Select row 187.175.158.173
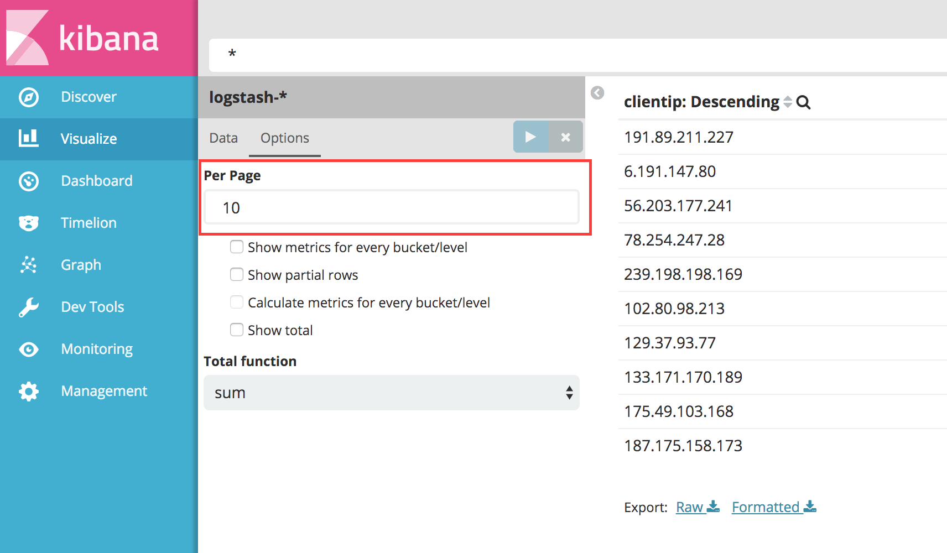947x553 pixels. (x=783, y=446)
